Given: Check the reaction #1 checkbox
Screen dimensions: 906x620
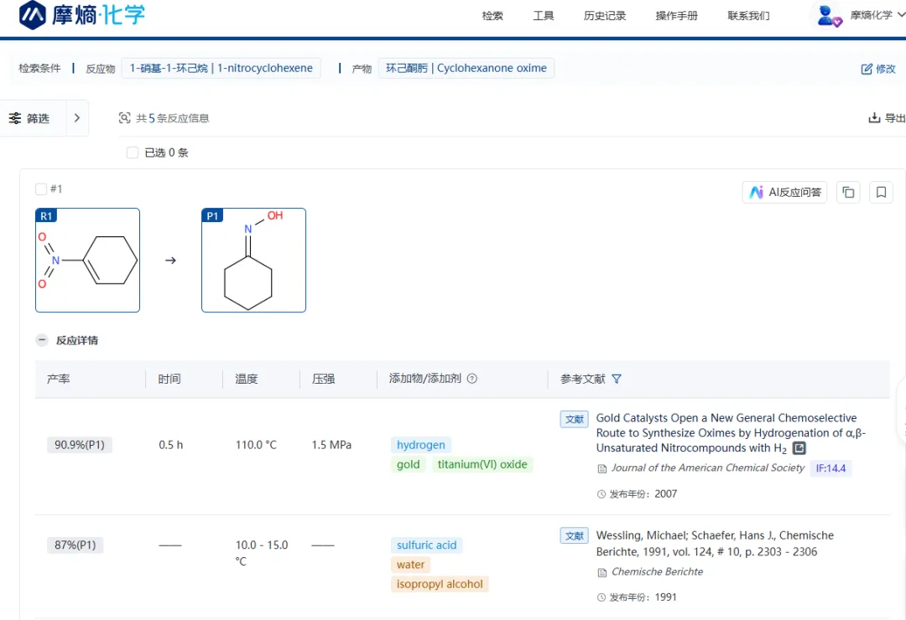Looking at the screenshot, I should pyautogui.click(x=41, y=189).
